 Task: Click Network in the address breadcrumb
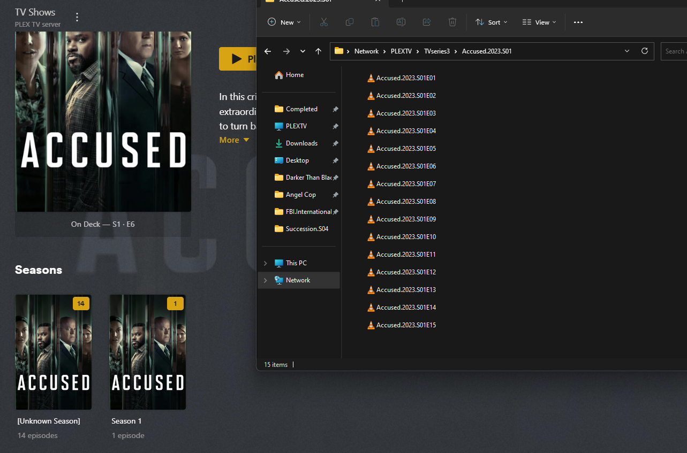point(366,51)
